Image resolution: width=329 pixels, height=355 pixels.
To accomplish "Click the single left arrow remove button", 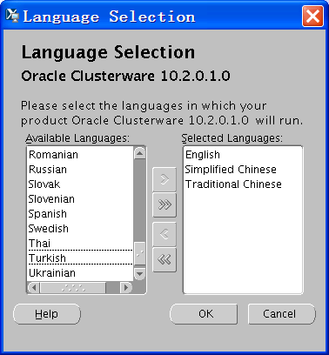I will (x=164, y=234).
